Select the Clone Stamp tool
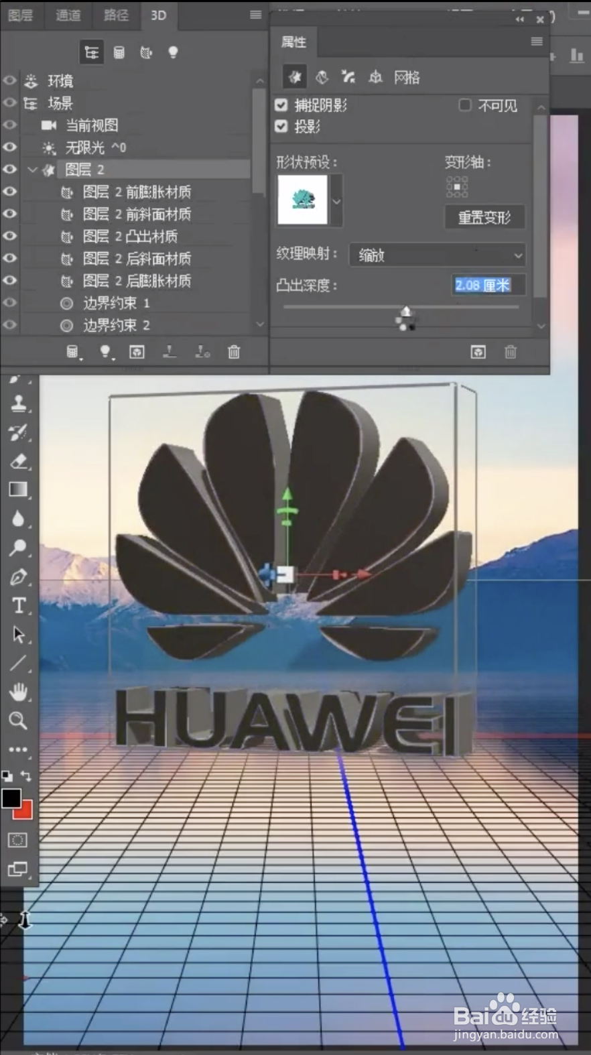Image resolution: width=591 pixels, height=1055 pixels. pyautogui.click(x=18, y=404)
